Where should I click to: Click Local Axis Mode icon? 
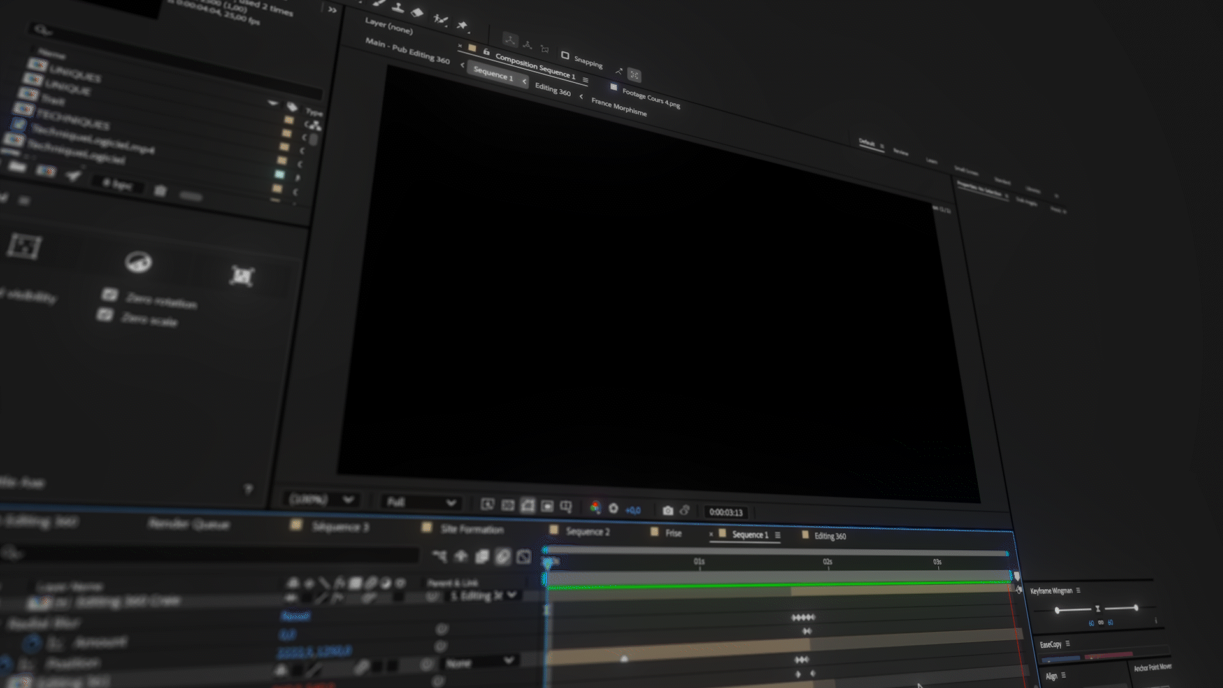(x=510, y=40)
